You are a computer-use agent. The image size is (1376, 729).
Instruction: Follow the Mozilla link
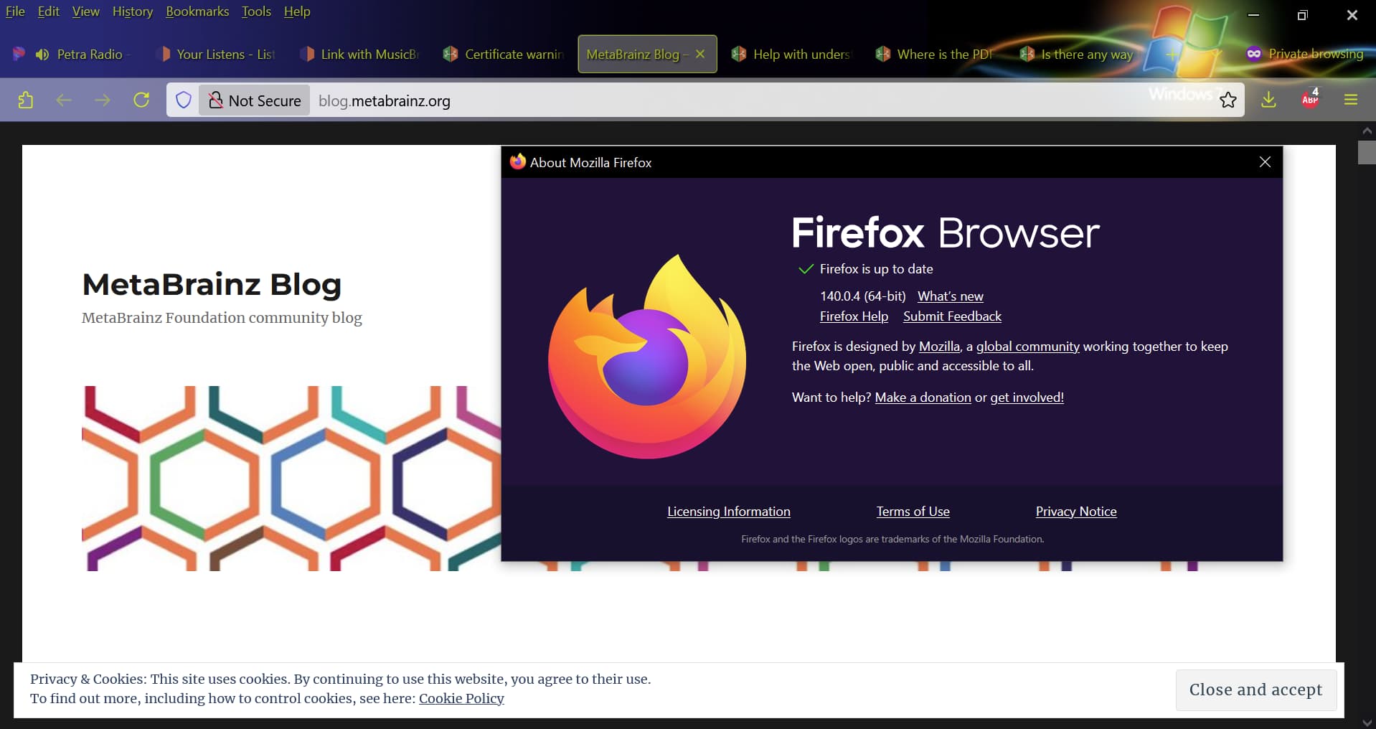[x=939, y=347]
